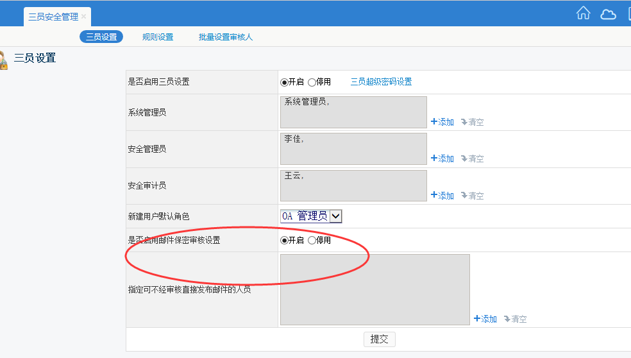631x358 pixels.
Task: Clear the 安全审计员 list
Action: [x=473, y=196]
